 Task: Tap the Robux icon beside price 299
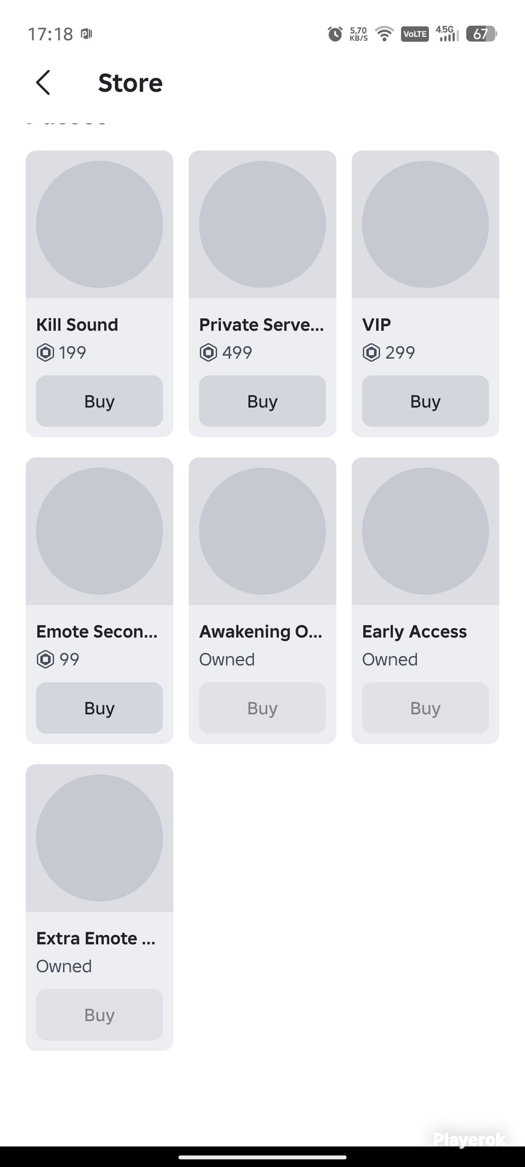(x=371, y=352)
